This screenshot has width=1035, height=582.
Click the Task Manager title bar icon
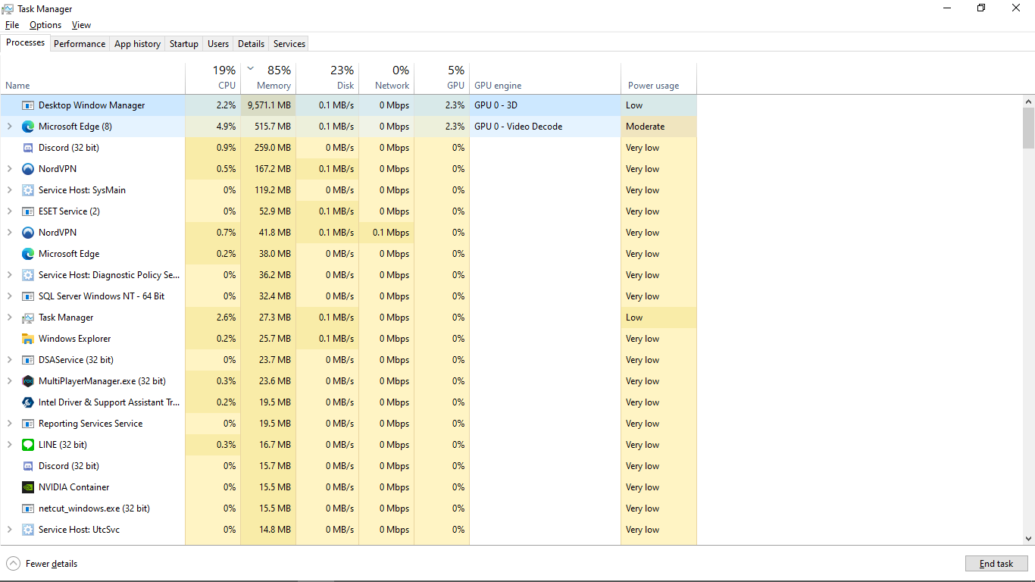8,9
